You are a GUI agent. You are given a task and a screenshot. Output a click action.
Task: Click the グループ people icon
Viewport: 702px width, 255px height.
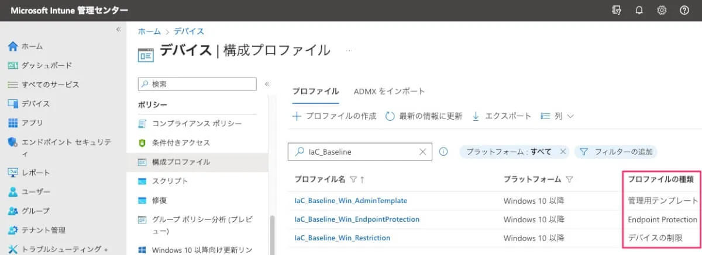coord(13,211)
